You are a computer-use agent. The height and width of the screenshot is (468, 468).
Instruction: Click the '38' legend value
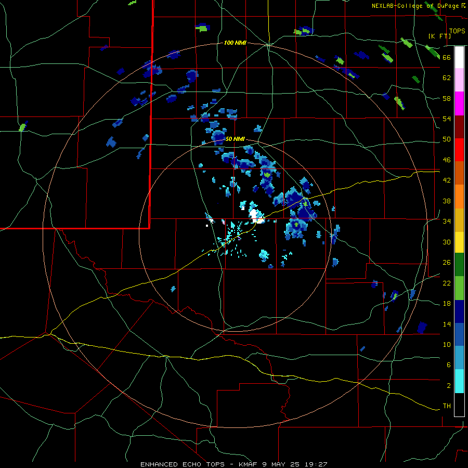pyautogui.click(x=447, y=201)
